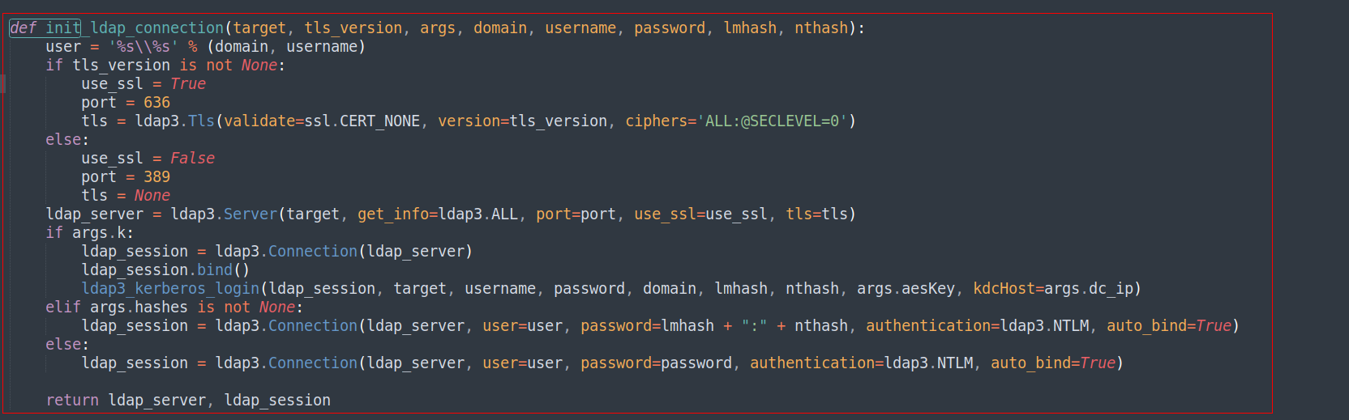Viewport: 1349px width, 420px height.
Task: Place cursor on the def keyword
Action: click(23, 28)
